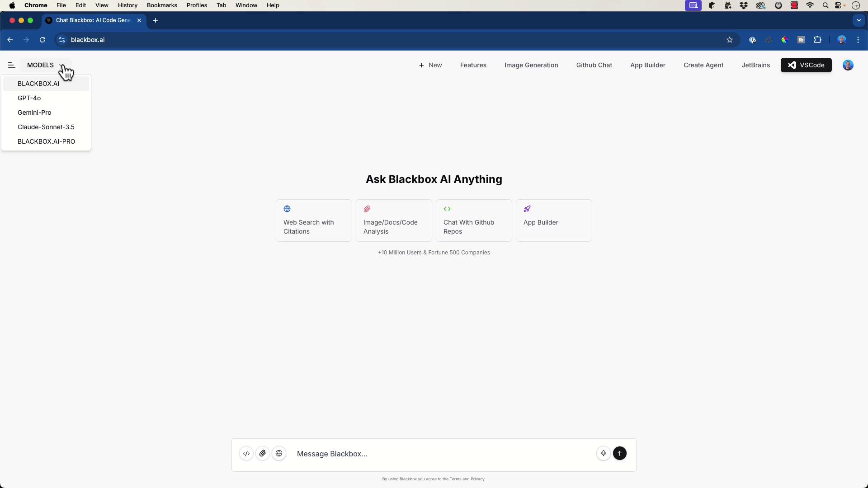Open the Image Generation link
The image size is (868, 488).
[x=531, y=65]
